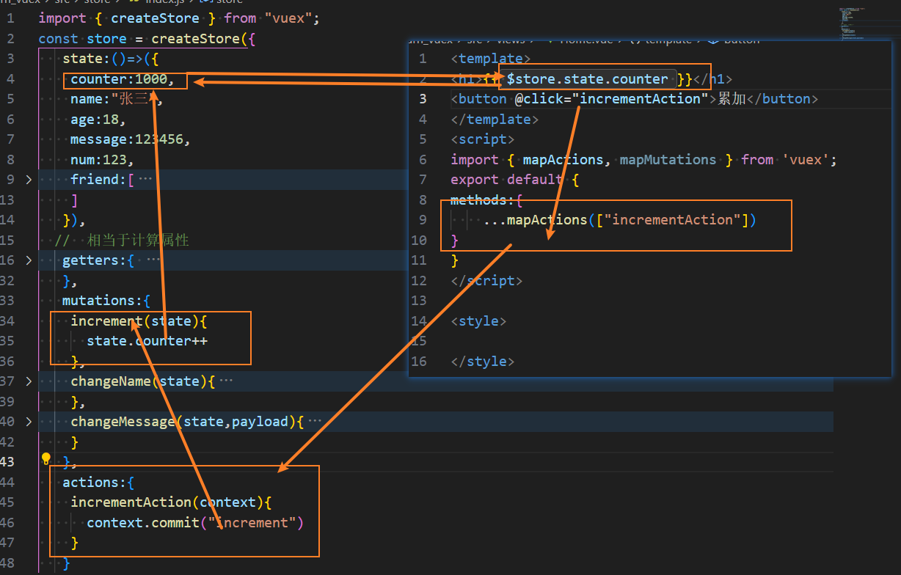Click $store.state.counter in Home.vue

pos(587,78)
